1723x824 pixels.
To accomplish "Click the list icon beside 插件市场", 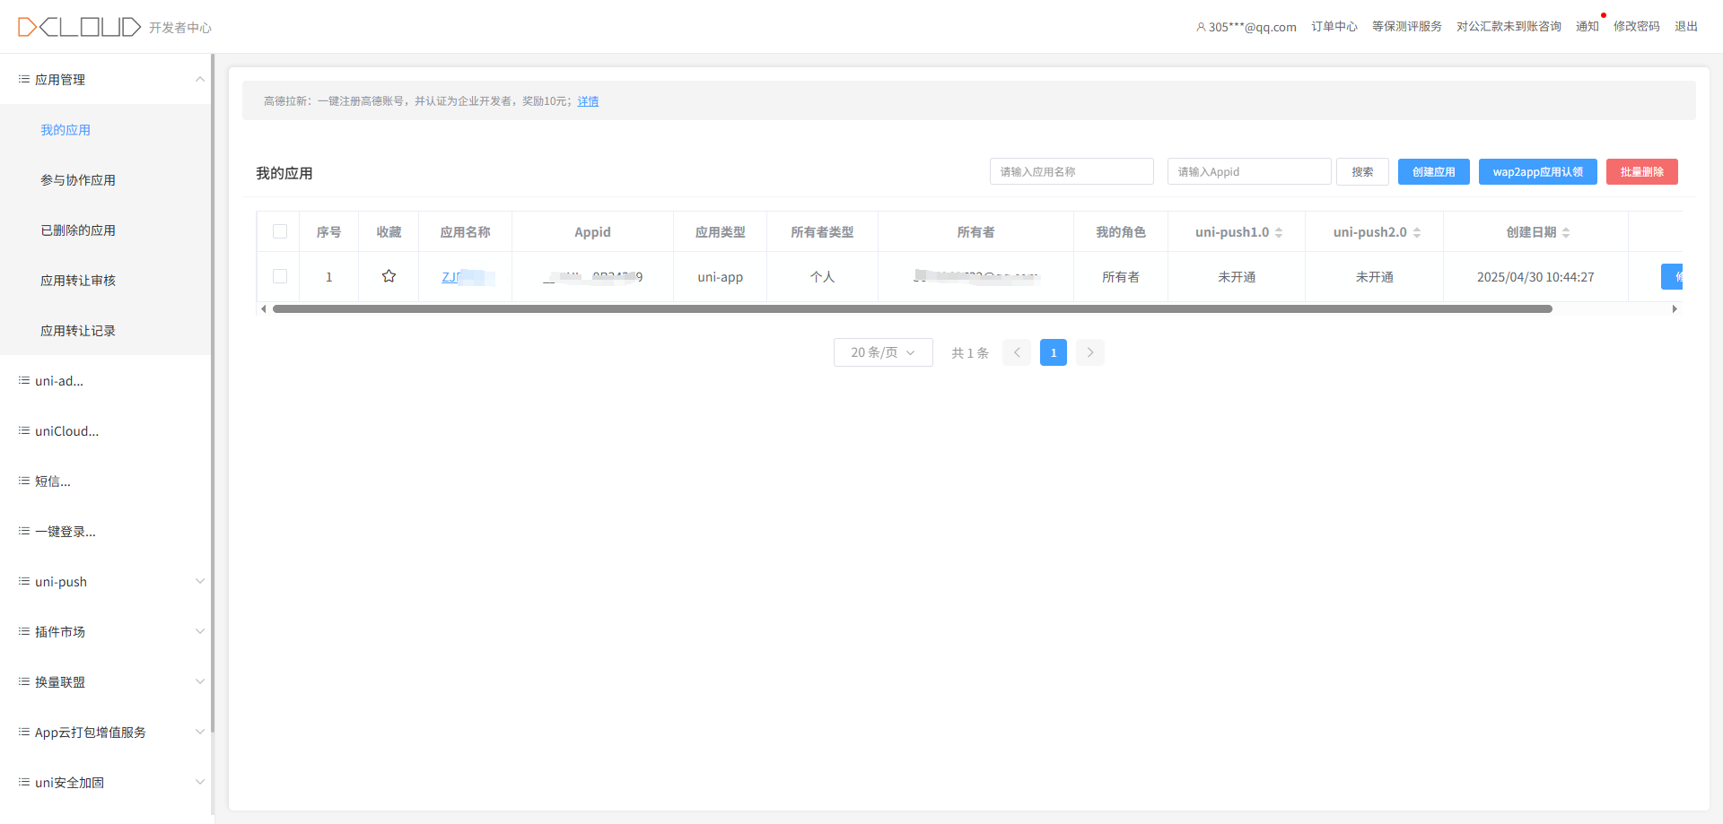I will point(24,631).
